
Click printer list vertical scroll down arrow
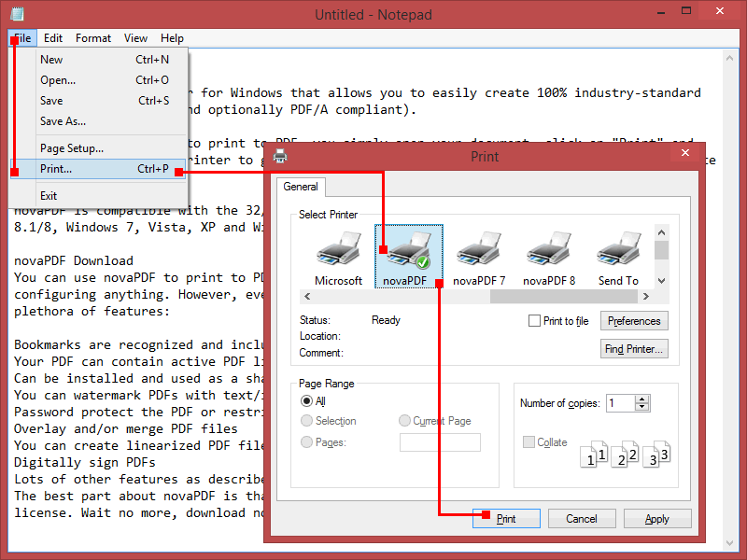click(661, 281)
